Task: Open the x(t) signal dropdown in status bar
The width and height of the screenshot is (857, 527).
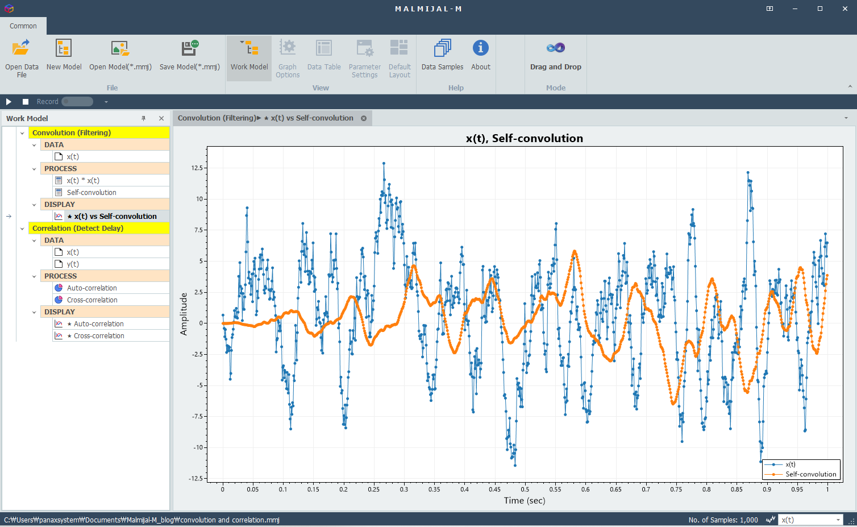Action: pyautogui.click(x=810, y=520)
